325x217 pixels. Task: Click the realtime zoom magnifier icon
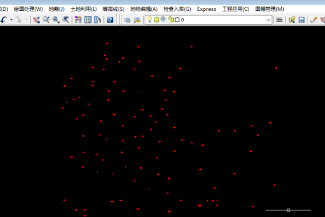46,20
